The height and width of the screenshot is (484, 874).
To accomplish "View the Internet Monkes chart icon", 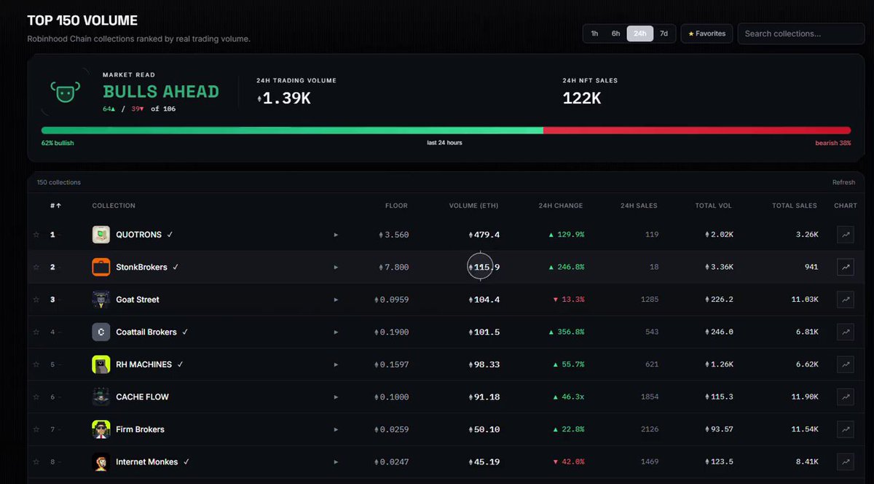I will pos(846,462).
